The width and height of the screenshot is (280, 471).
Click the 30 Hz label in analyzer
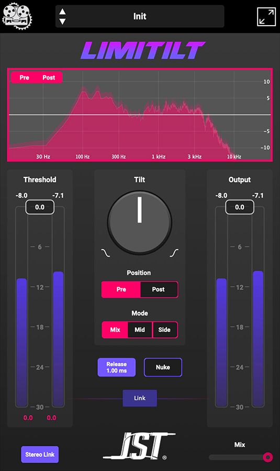43,156
